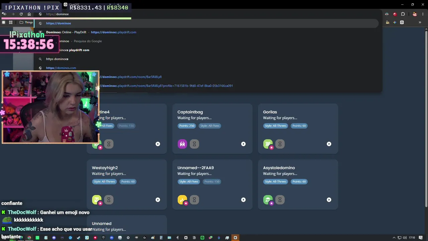Expand hidden bookmarks with the double chevron
Screen dimensions: 428x241
[420, 22]
